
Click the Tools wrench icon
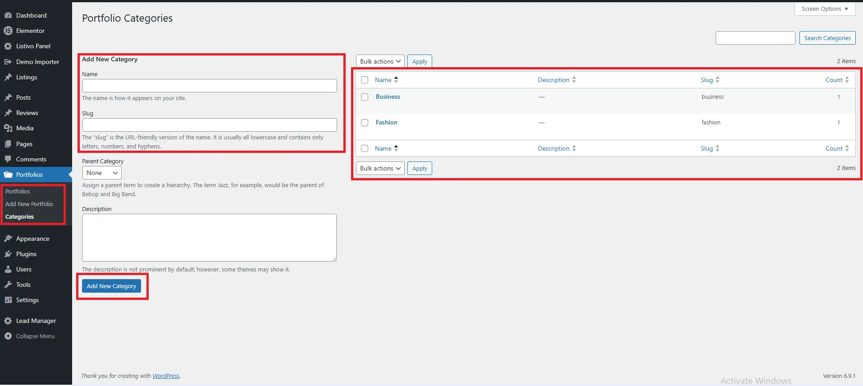[8, 285]
